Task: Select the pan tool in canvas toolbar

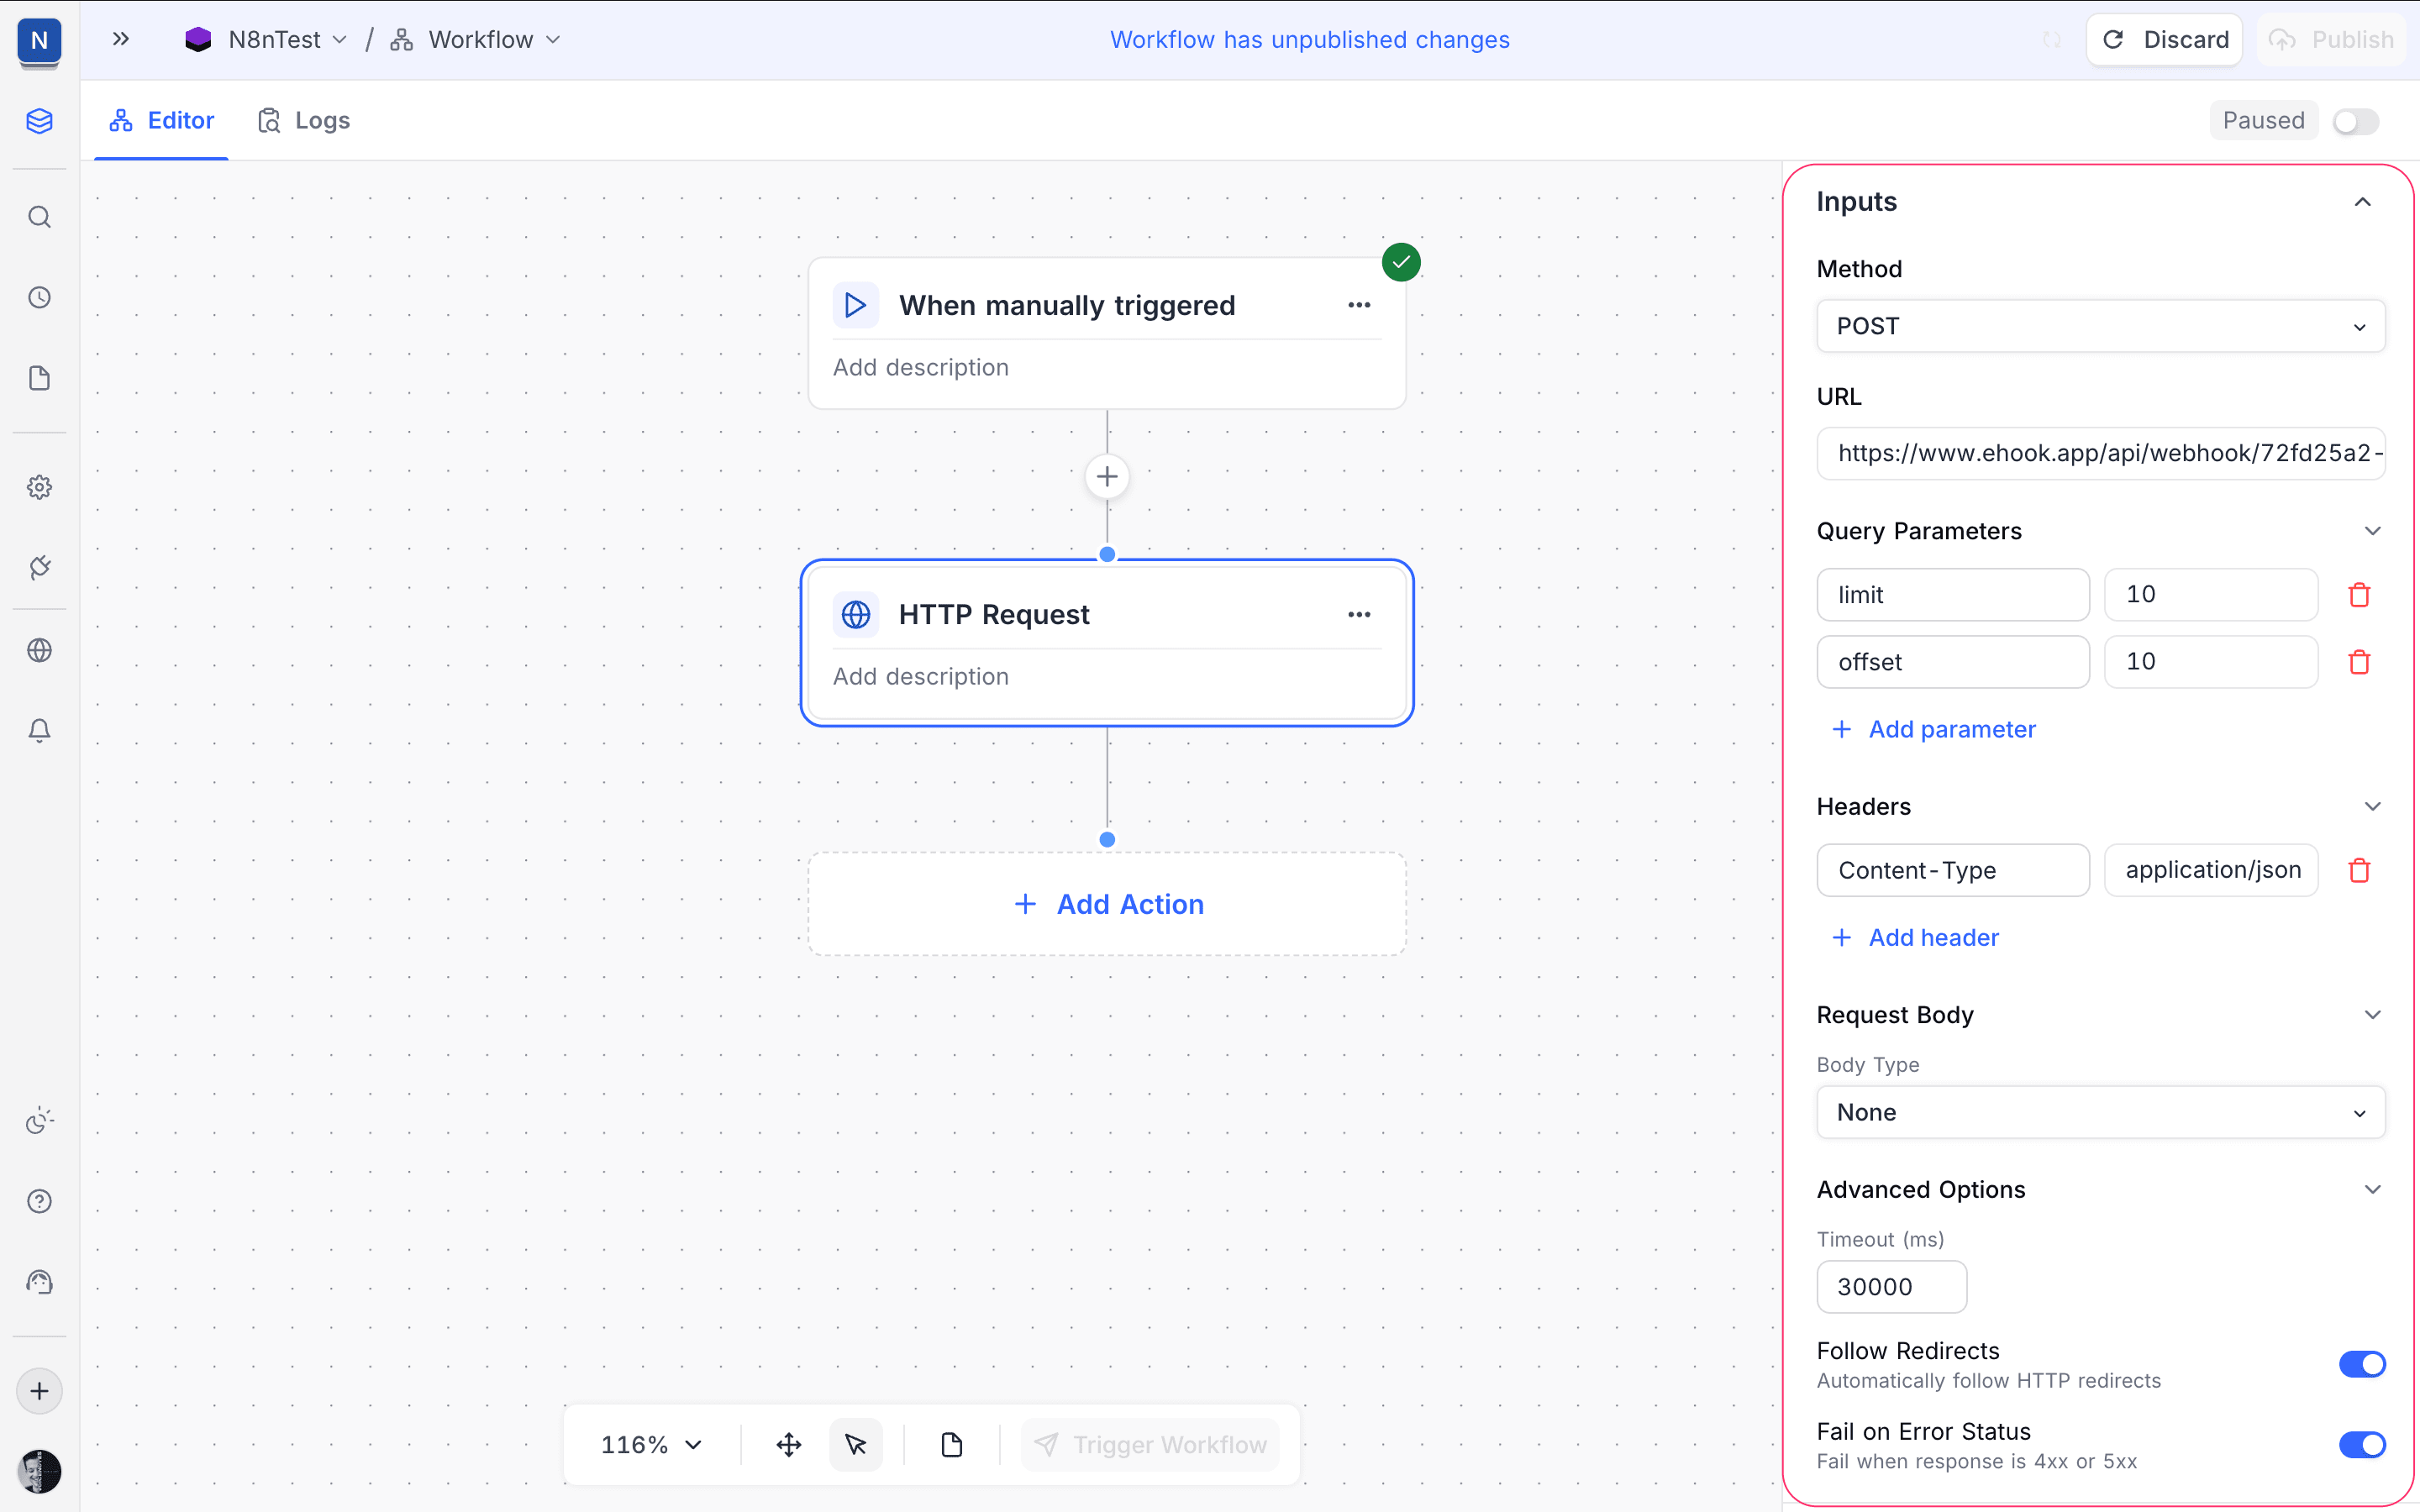Action: point(788,1444)
